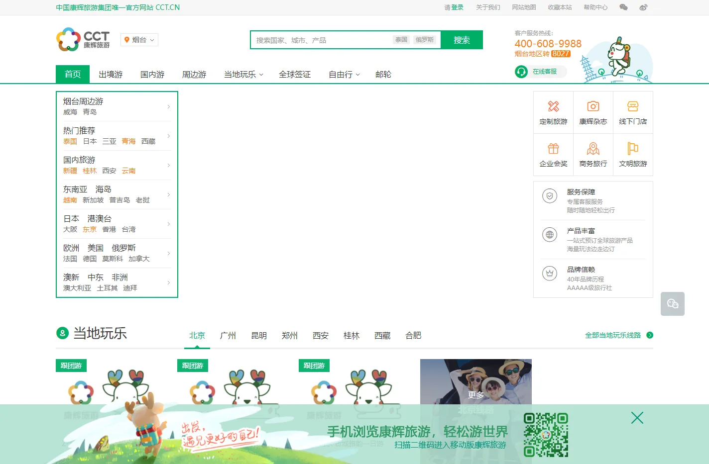Image resolution: width=709 pixels, height=464 pixels.
Task: Open the 康辉杂志 camera icon
Action: click(593, 106)
